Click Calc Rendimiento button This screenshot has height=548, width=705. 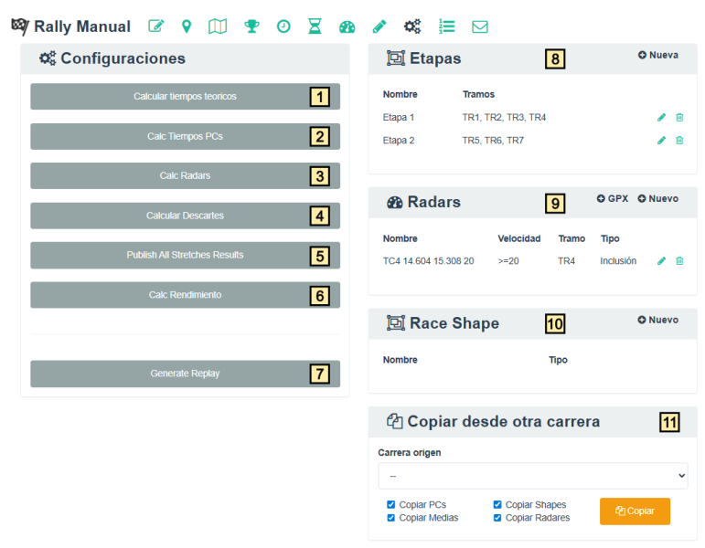pos(186,295)
